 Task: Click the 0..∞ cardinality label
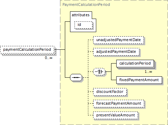pos(49,58)
